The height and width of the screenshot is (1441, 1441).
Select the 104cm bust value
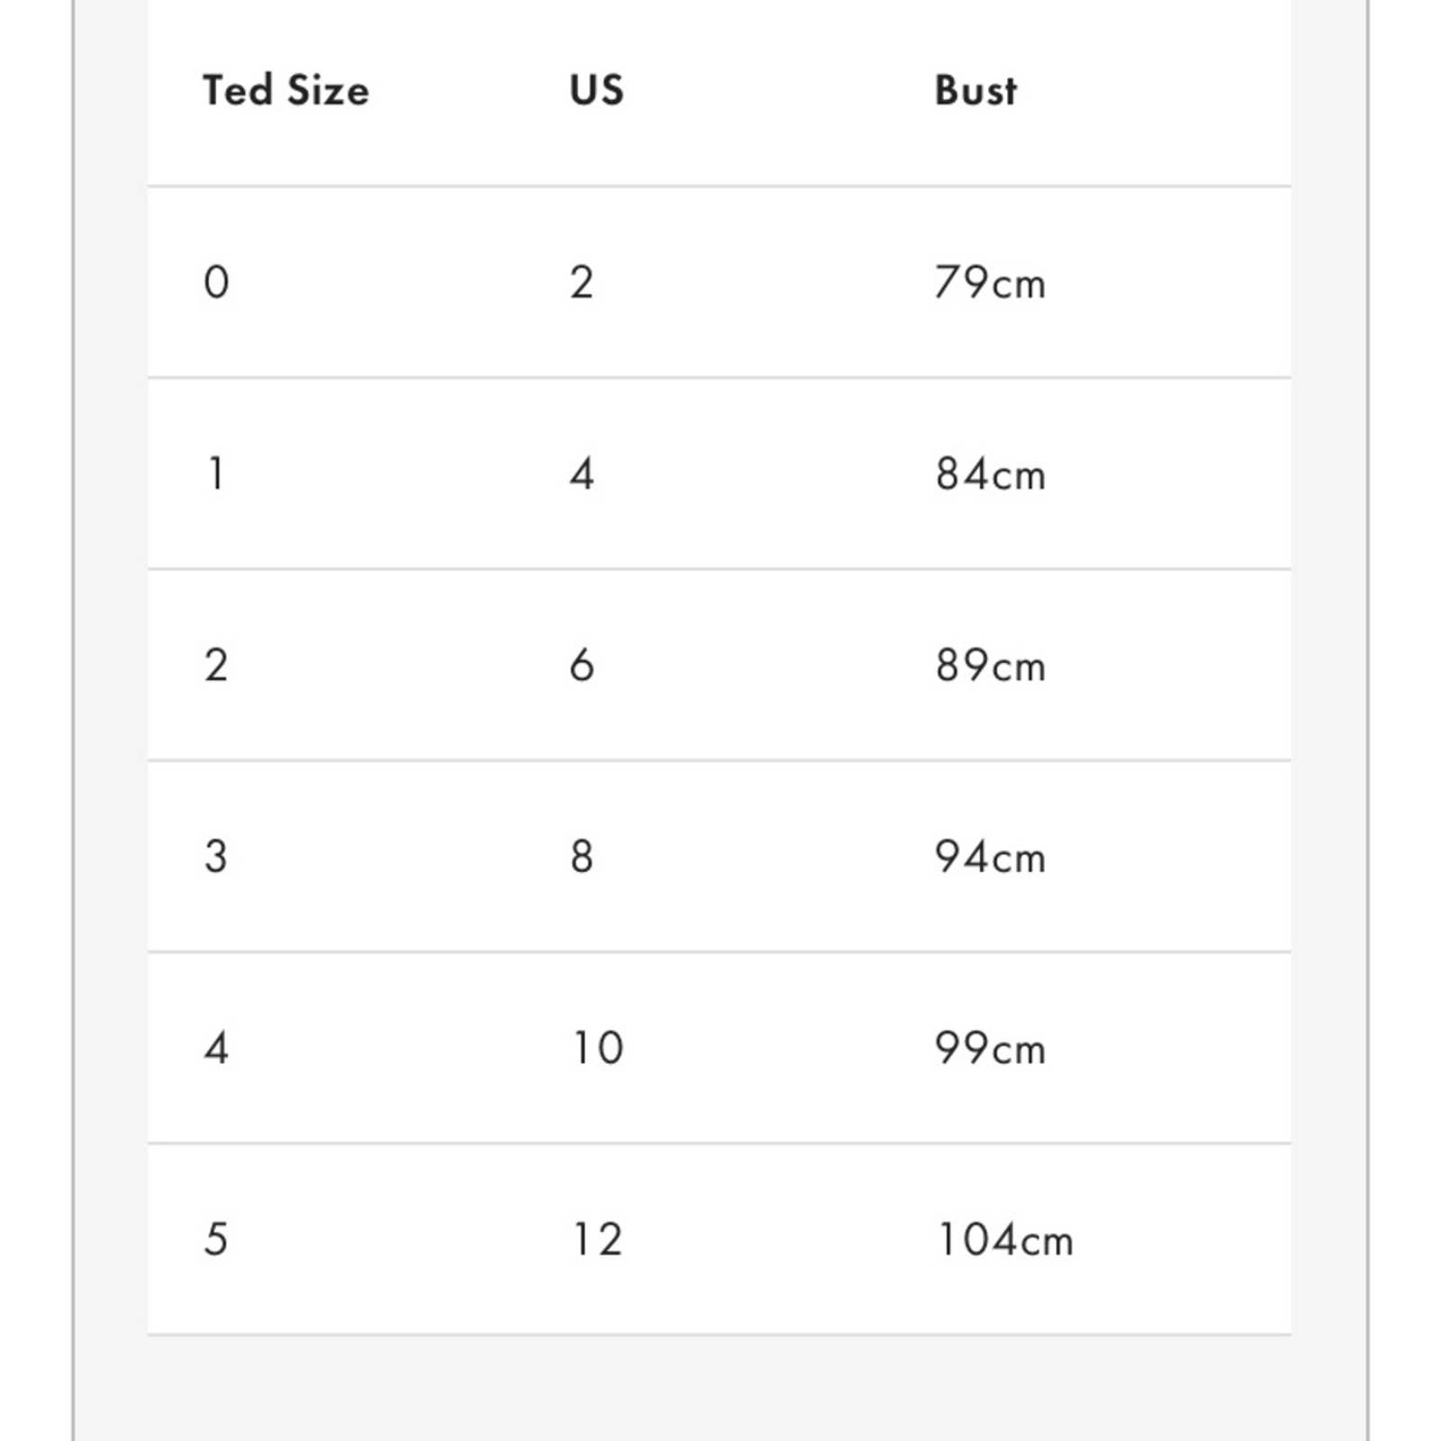1004,1239
